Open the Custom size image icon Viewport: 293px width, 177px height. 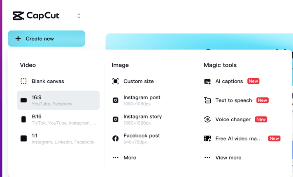point(116,82)
